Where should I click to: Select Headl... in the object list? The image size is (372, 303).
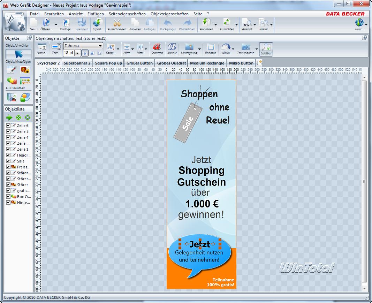pos(24,155)
